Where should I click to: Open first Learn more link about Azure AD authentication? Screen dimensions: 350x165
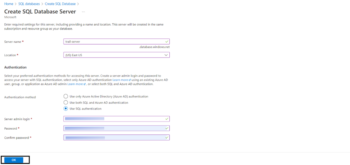pos(120,80)
